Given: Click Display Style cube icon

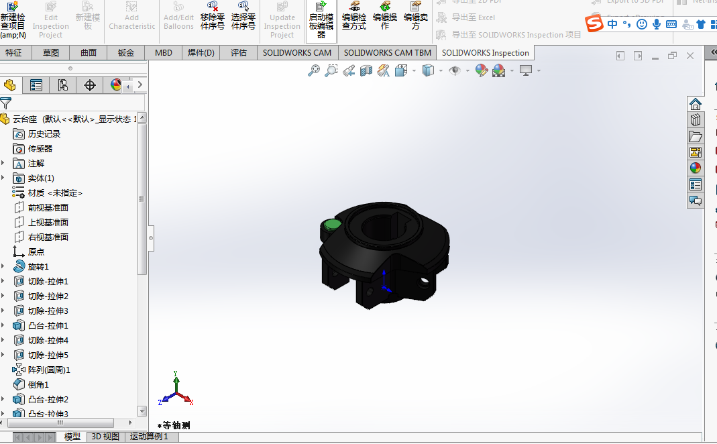Looking at the screenshot, I should point(428,70).
